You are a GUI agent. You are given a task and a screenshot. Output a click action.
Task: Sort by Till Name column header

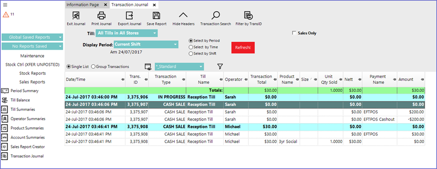click(205, 79)
